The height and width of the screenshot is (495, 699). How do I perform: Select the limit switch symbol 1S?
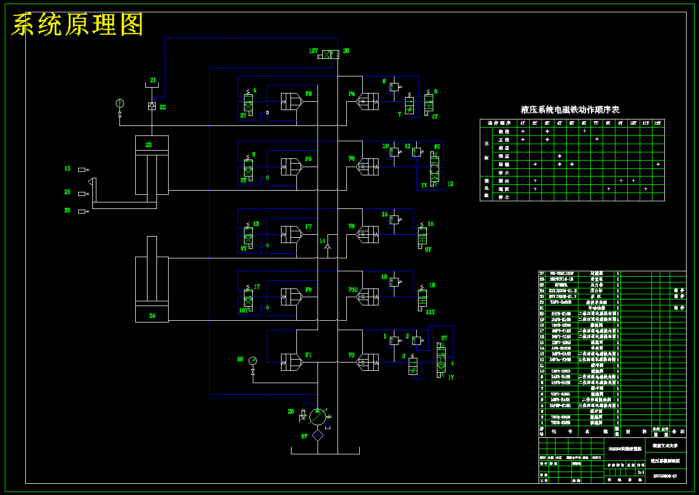pos(83,170)
